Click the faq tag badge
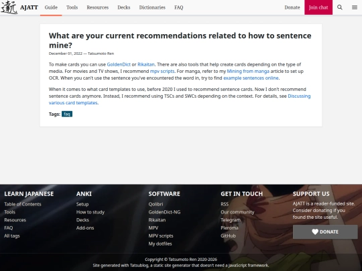The height and width of the screenshot is (271, 362). point(67,114)
